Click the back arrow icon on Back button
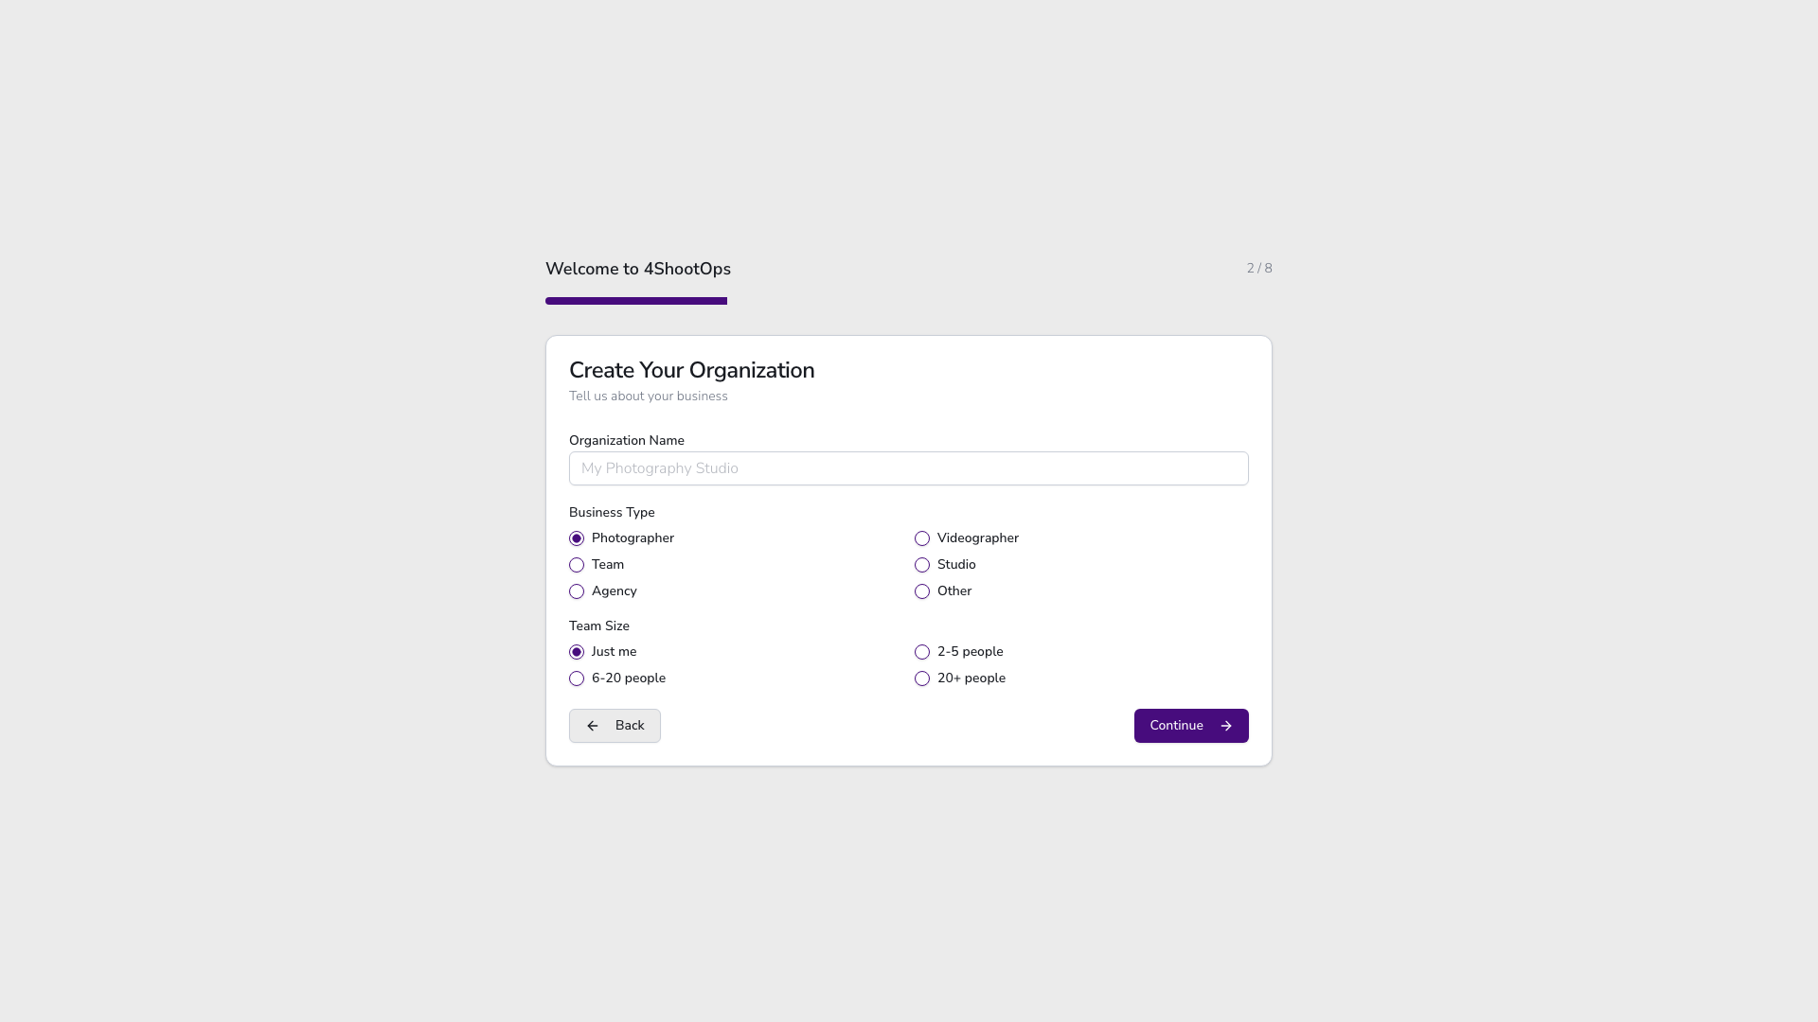1818x1022 pixels. point(593,726)
